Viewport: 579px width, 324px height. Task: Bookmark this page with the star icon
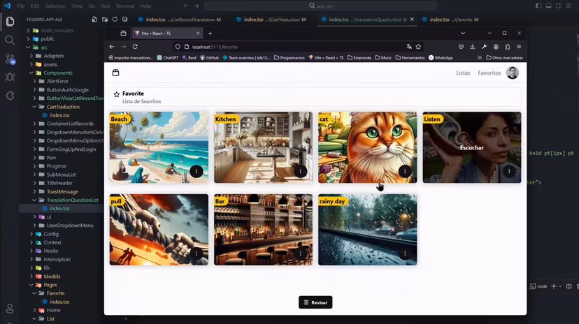point(418,47)
